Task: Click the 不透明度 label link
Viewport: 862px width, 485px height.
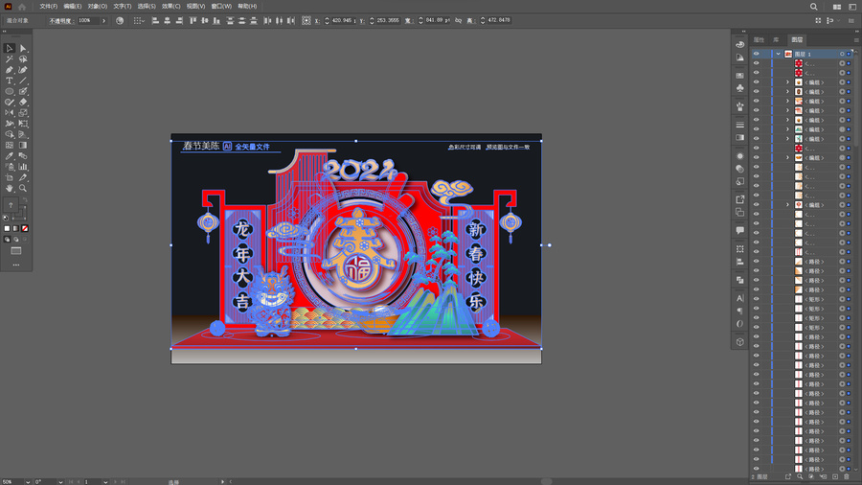Action: (60, 21)
